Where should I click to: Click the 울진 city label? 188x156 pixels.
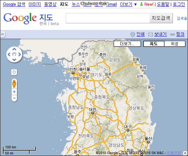151,87
